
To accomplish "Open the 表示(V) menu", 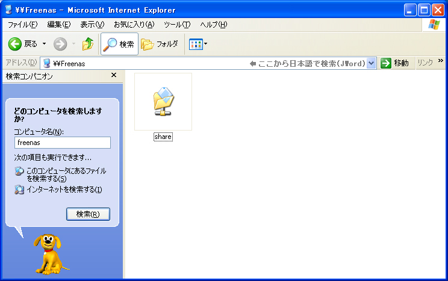I will point(92,25).
